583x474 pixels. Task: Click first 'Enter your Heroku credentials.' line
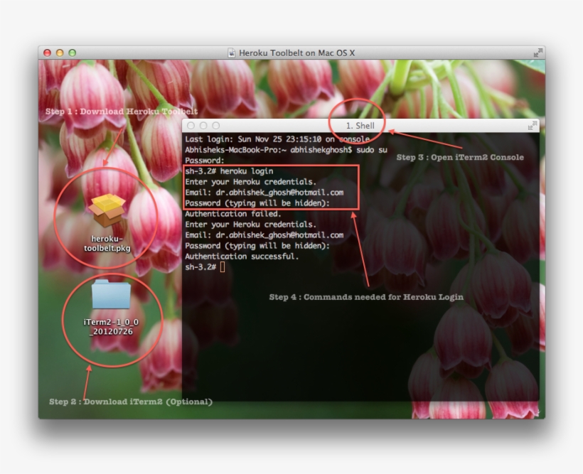pos(250,182)
